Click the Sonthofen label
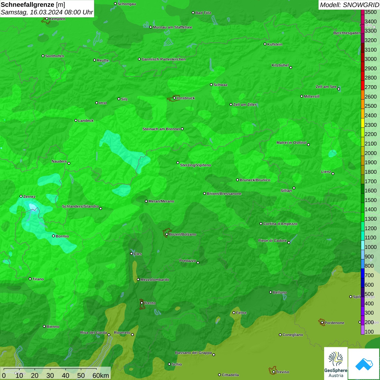 pyautogui.click(x=55, y=56)
